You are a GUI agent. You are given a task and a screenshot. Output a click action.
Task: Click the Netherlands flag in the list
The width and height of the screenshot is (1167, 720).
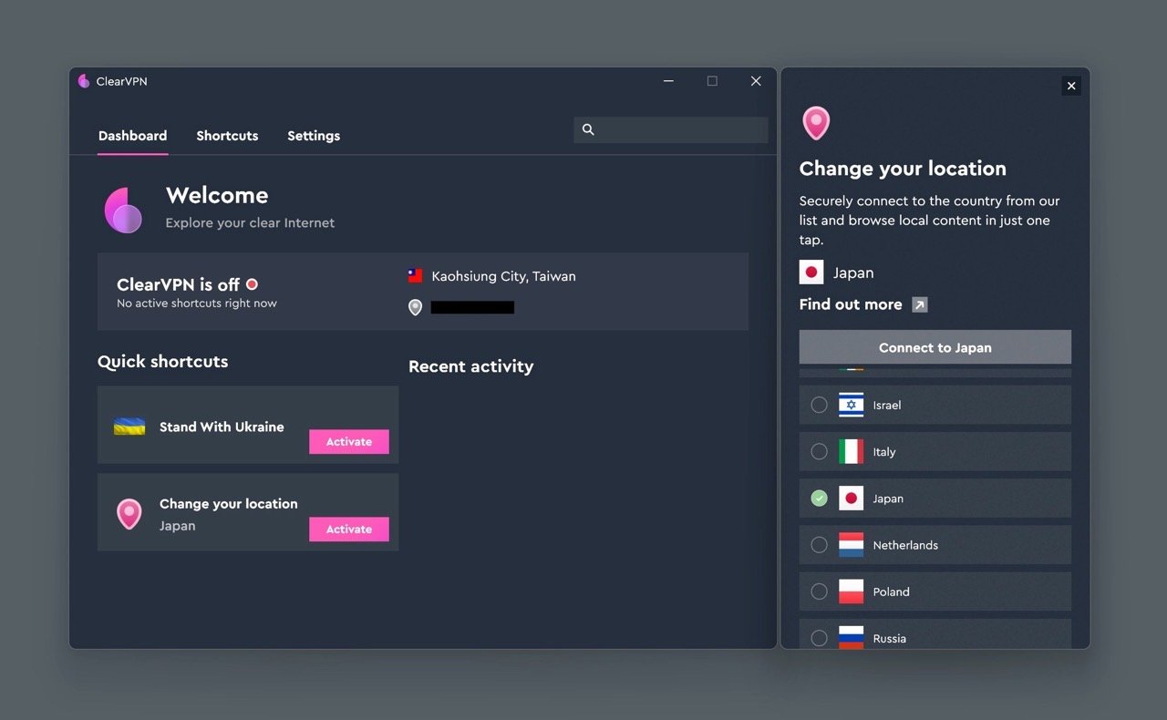click(x=852, y=545)
